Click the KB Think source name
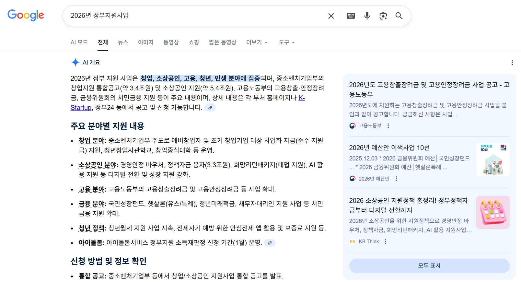The image size is (521, 282). point(369,241)
